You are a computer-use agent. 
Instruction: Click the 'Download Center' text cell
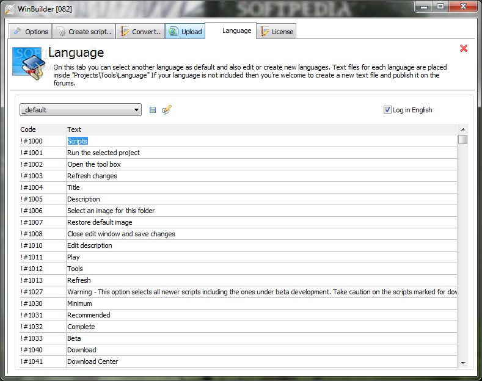click(x=261, y=361)
